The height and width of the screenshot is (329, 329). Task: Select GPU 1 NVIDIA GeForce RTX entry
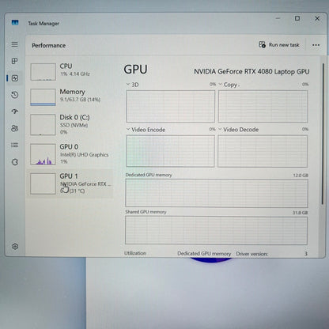pyautogui.click(x=70, y=183)
